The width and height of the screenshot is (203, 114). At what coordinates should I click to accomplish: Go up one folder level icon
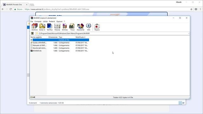32,33
